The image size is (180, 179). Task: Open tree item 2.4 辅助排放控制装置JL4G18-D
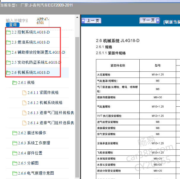[x=38, y=52]
